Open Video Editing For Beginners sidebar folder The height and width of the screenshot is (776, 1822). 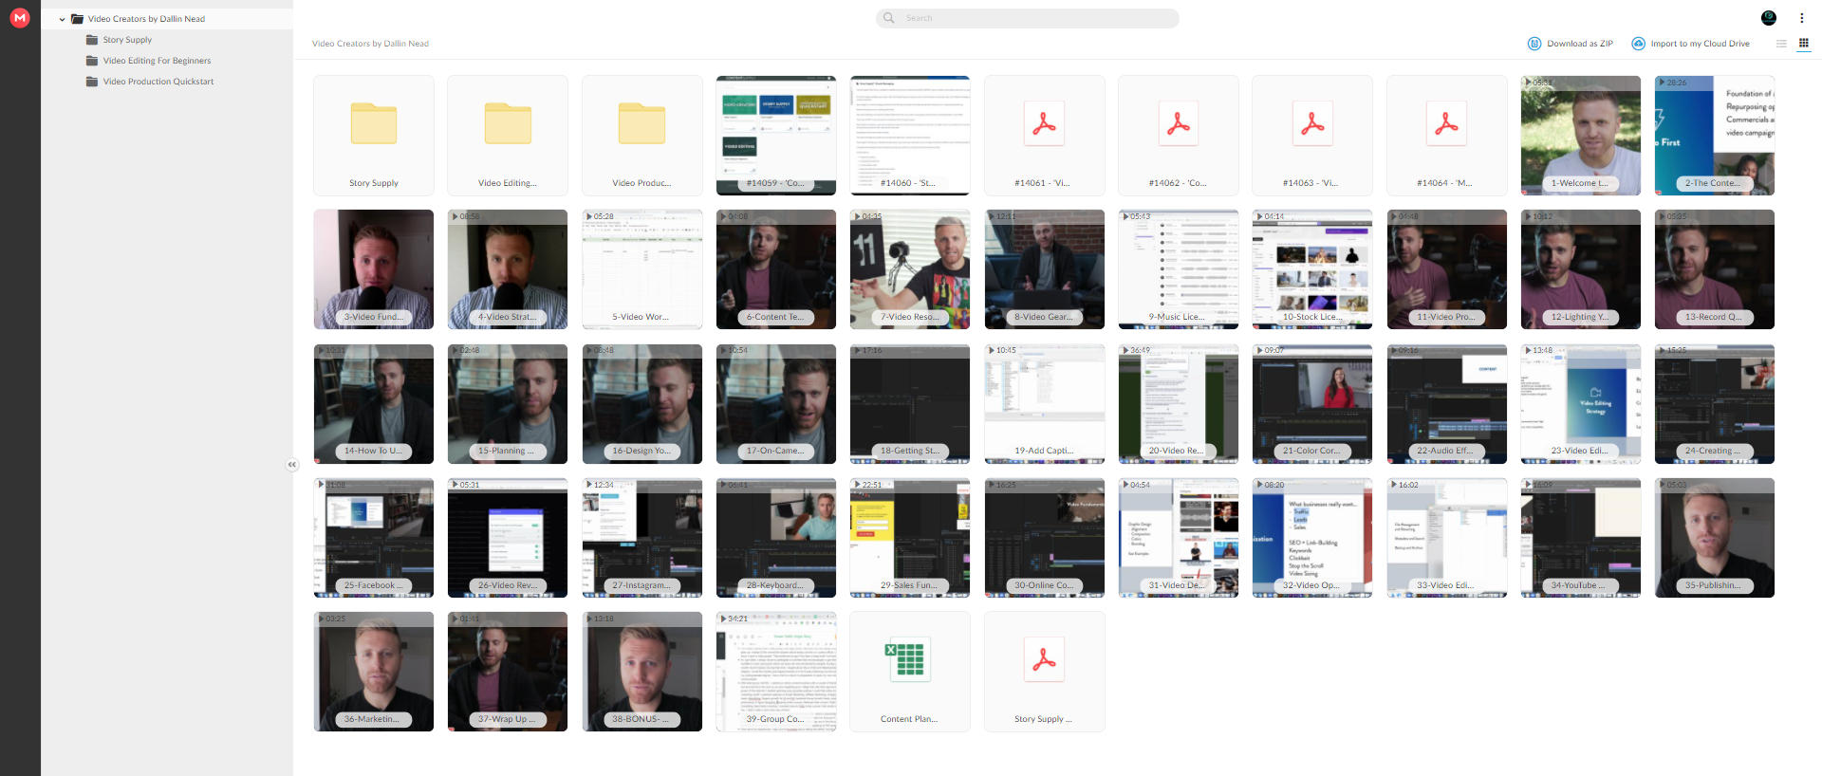click(157, 61)
